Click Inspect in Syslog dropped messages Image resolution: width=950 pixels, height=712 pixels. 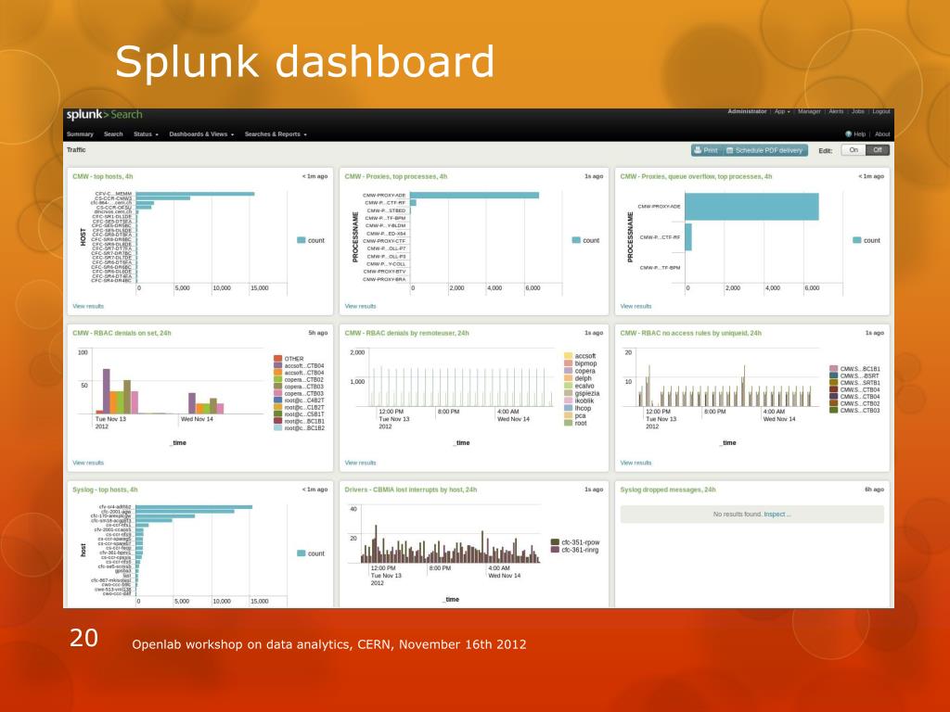click(776, 514)
